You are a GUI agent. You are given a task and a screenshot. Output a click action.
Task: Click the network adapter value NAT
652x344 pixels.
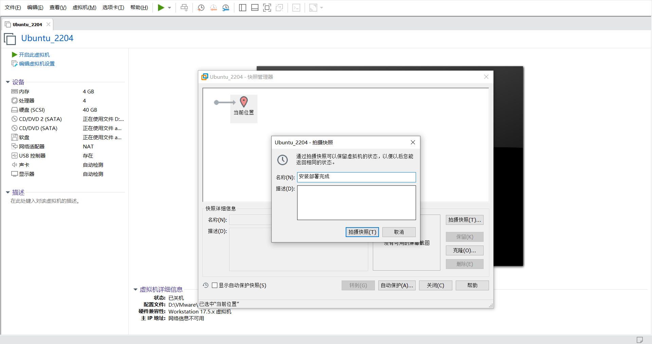[88, 146]
